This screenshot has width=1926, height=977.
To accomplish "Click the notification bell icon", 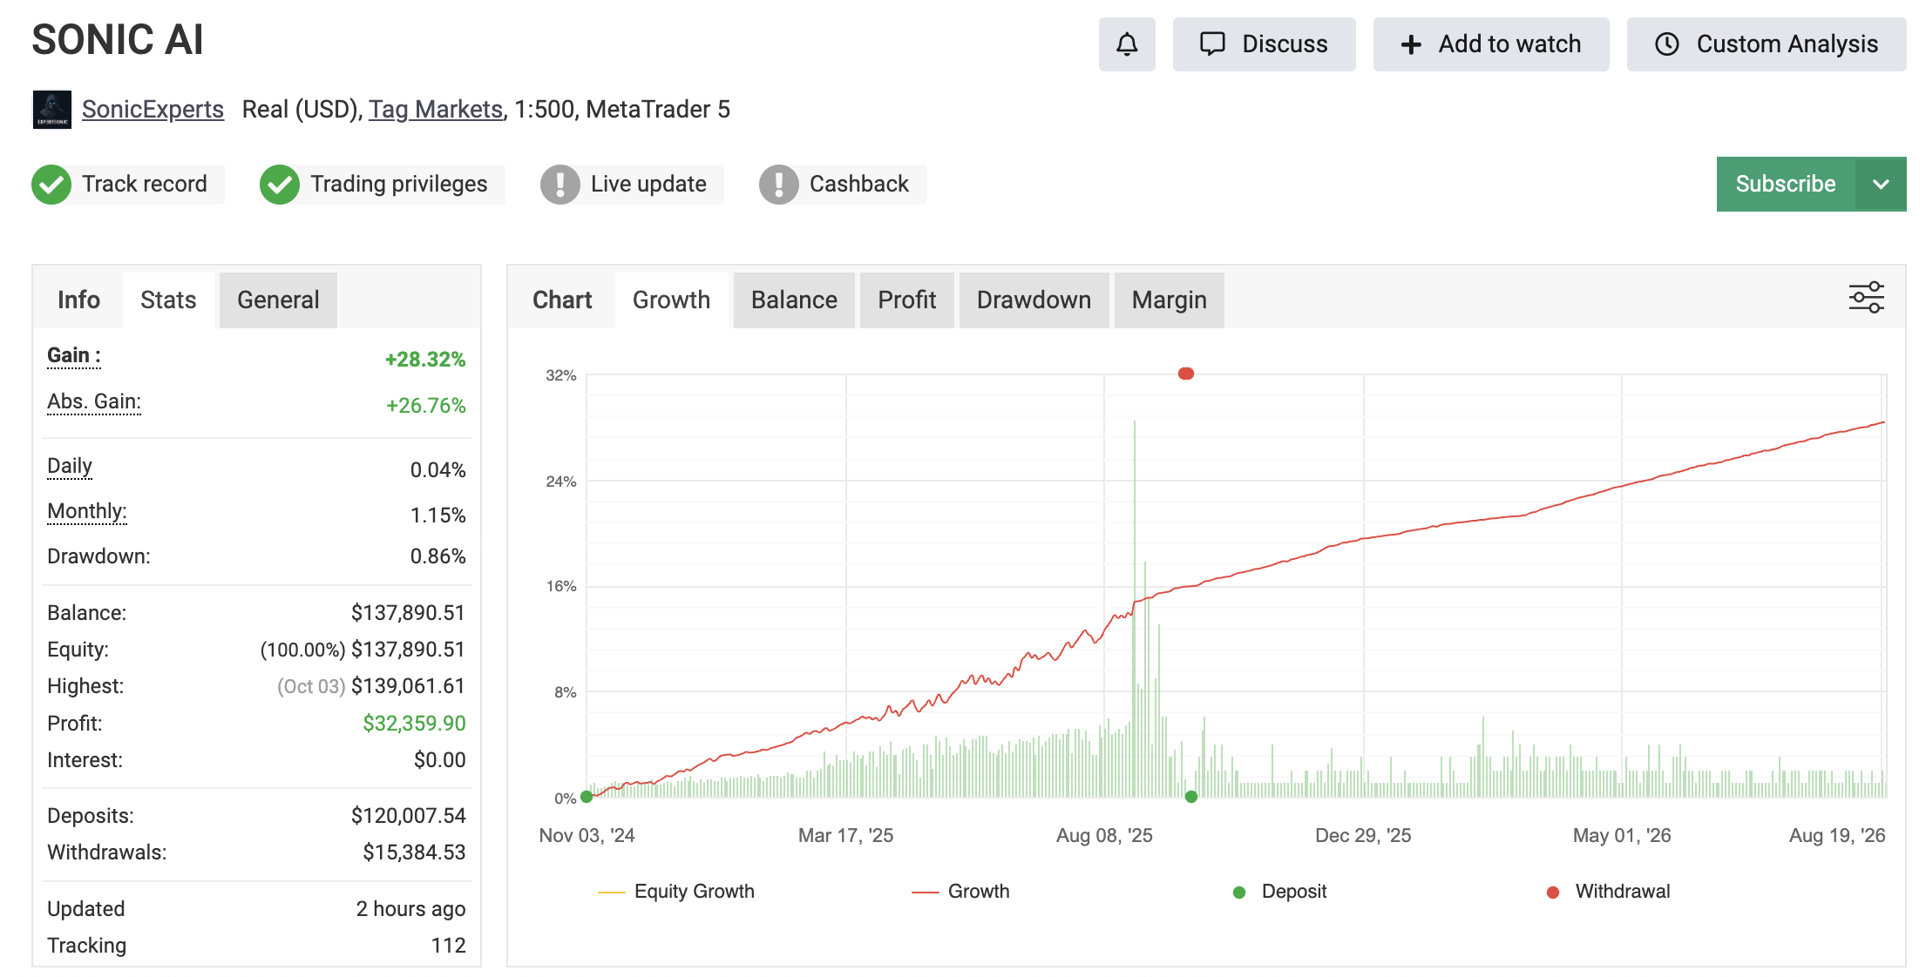I will [x=1127, y=44].
